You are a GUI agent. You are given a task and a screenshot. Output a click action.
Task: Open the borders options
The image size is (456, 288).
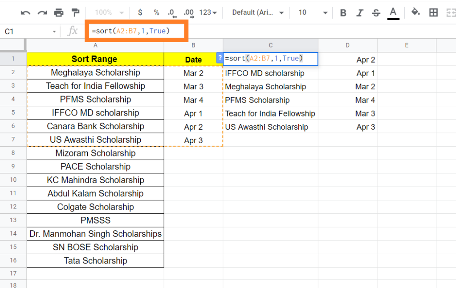[433, 12]
